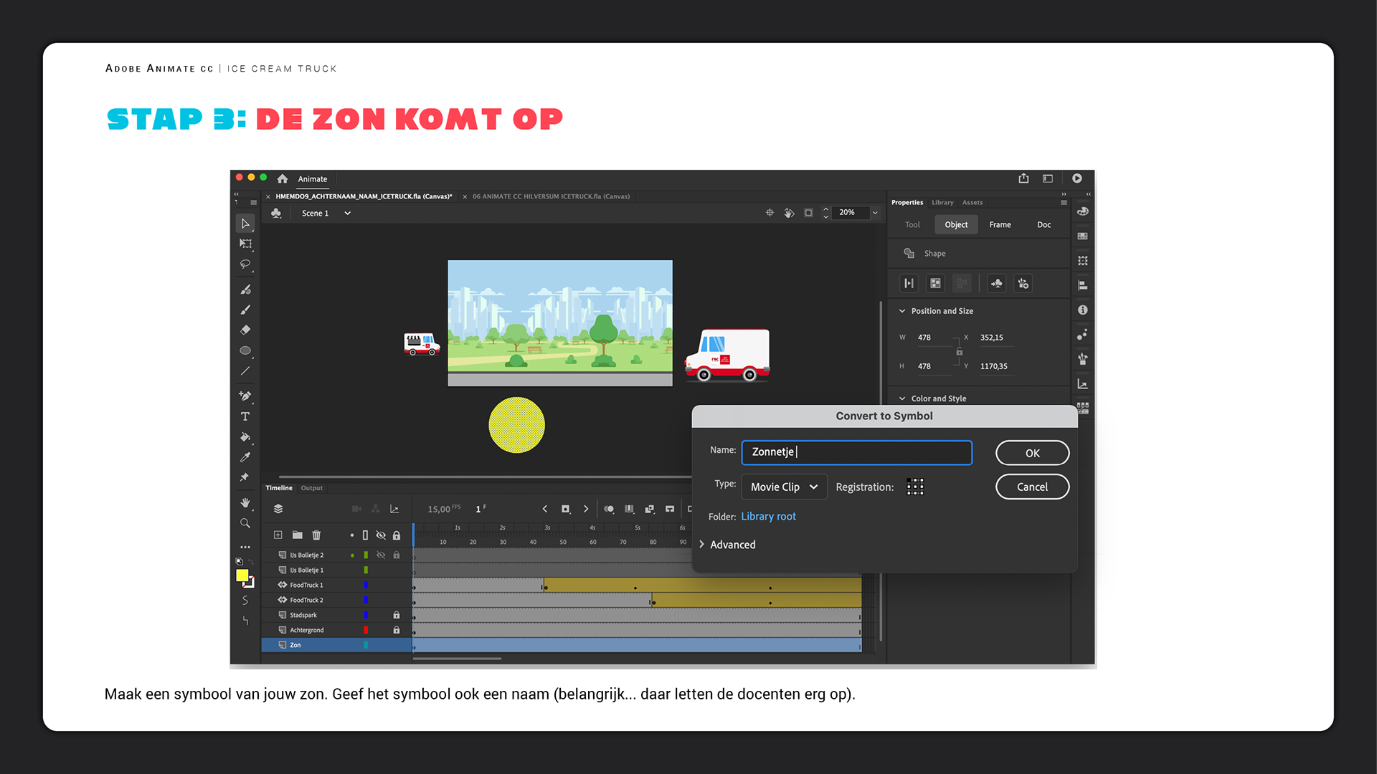Open the Type dropdown showing Movie Clip
Image resolution: width=1377 pixels, height=774 pixels.
point(784,487)
